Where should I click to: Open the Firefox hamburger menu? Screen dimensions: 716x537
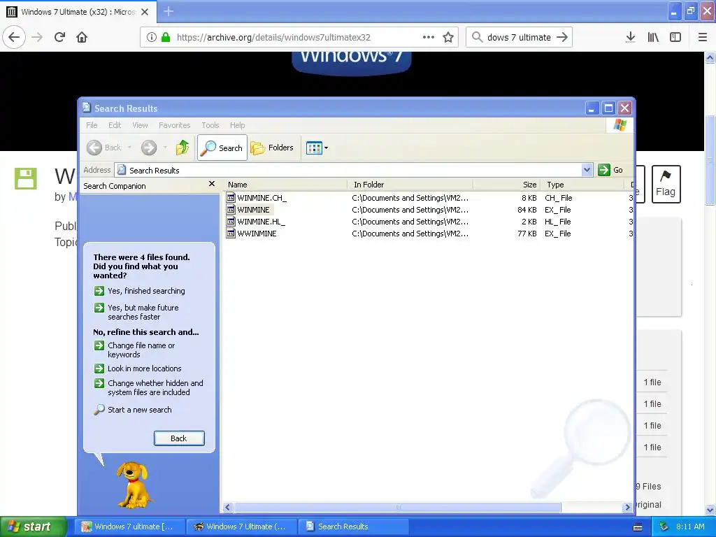pos(702,37)
